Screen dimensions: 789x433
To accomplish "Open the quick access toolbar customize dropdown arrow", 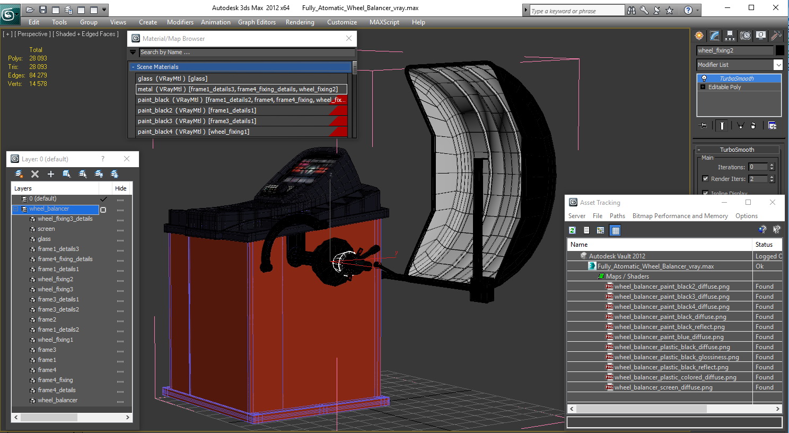I will pyautogui.click(x=104, y=10).
